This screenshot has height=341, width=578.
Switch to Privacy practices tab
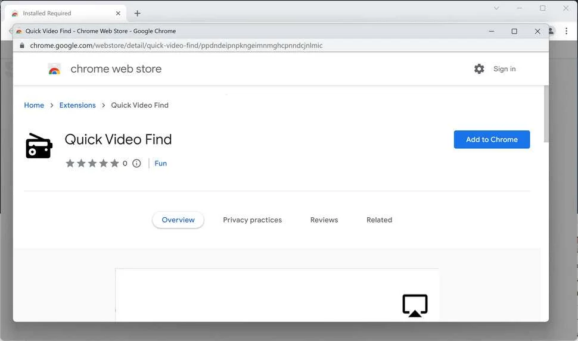point(253,220)
